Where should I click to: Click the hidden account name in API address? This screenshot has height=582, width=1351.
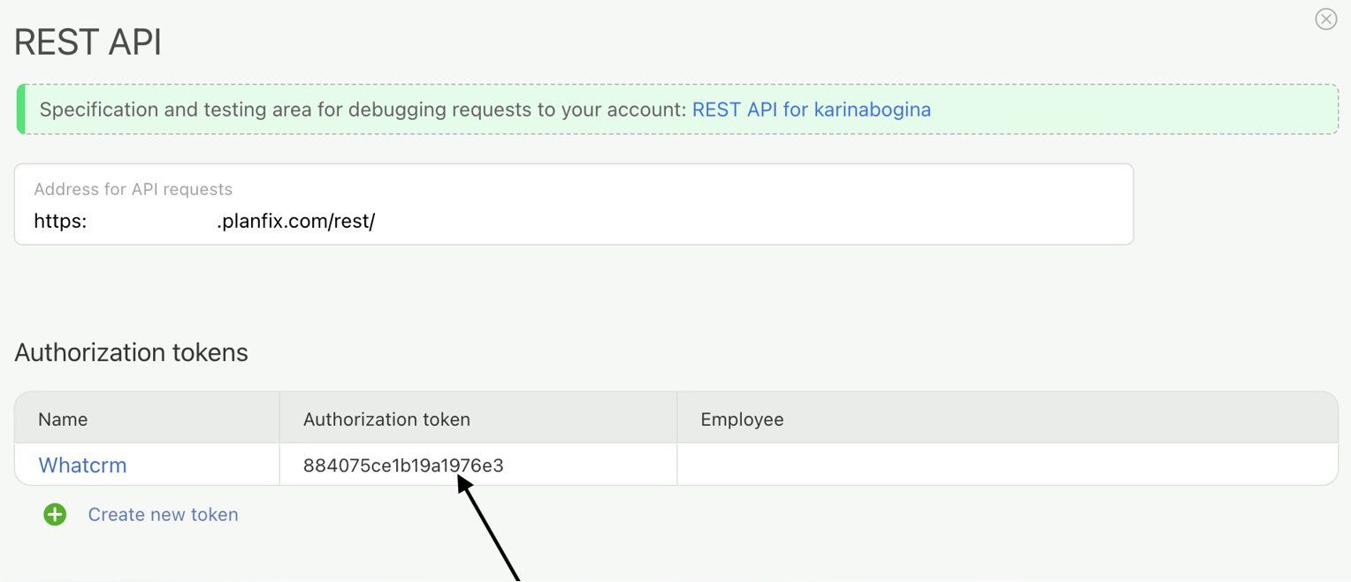151,222
